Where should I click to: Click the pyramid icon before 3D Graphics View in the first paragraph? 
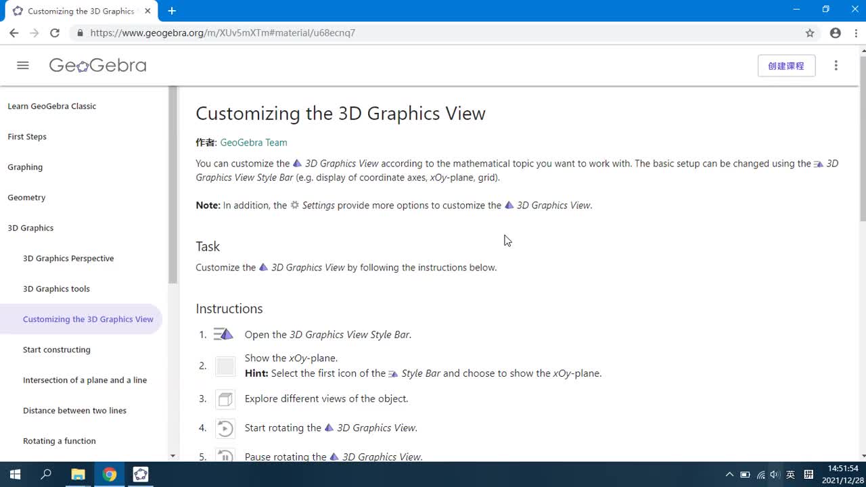tap(297, 164)
